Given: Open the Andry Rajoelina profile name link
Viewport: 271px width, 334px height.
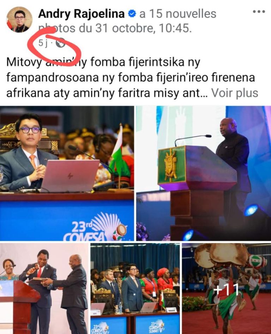Looking at the screenshot, I should (x=82, y=14).
